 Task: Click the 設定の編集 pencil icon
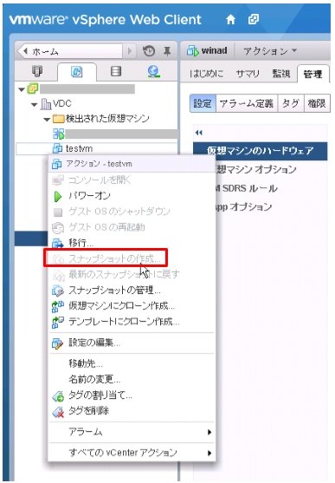pos(57,343)
